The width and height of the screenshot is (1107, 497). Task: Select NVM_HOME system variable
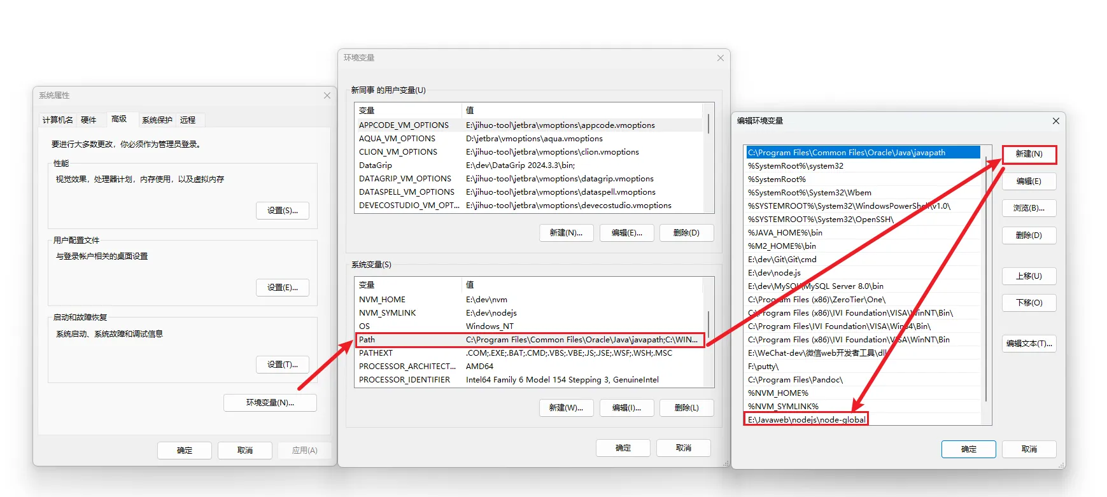pyautogui.click(x=528, y=300)
